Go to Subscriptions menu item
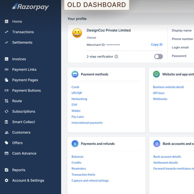Image resolution: width=194 pixels, height=194 pixels. [23, 112]
